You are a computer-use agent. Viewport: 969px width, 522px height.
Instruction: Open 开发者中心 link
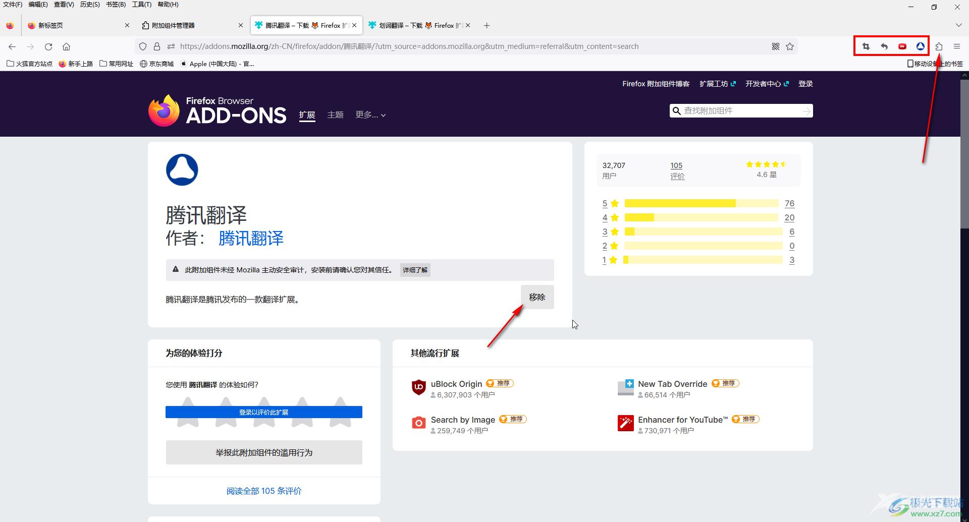pyautogui.click(x=767, y=84)
